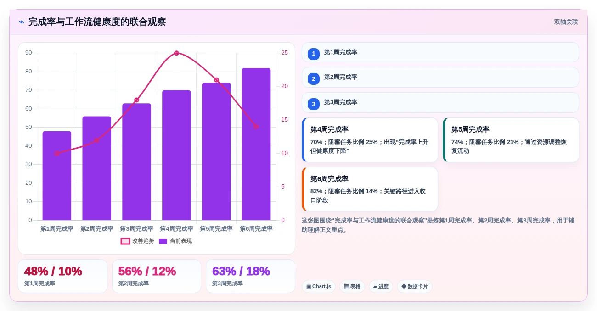Image resolution: width=597 pixels, height=311 pixels.
Task: Click the pink 改善趋势 legend swatch
Action: (x=125, y=241)
